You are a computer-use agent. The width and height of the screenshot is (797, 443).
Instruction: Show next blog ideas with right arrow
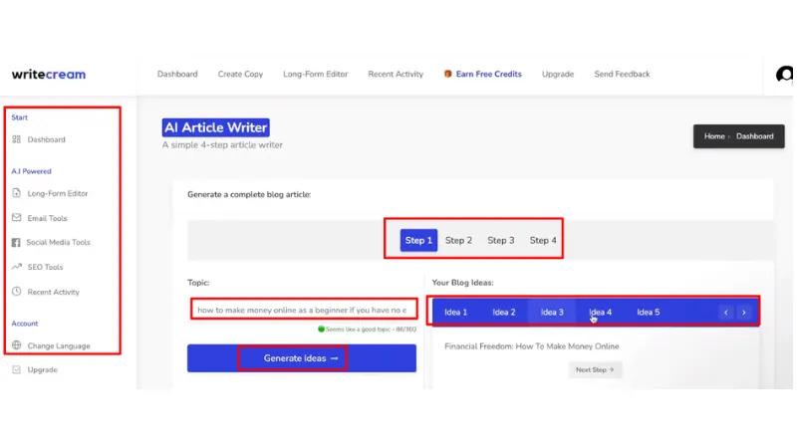[x=743, y=313]
